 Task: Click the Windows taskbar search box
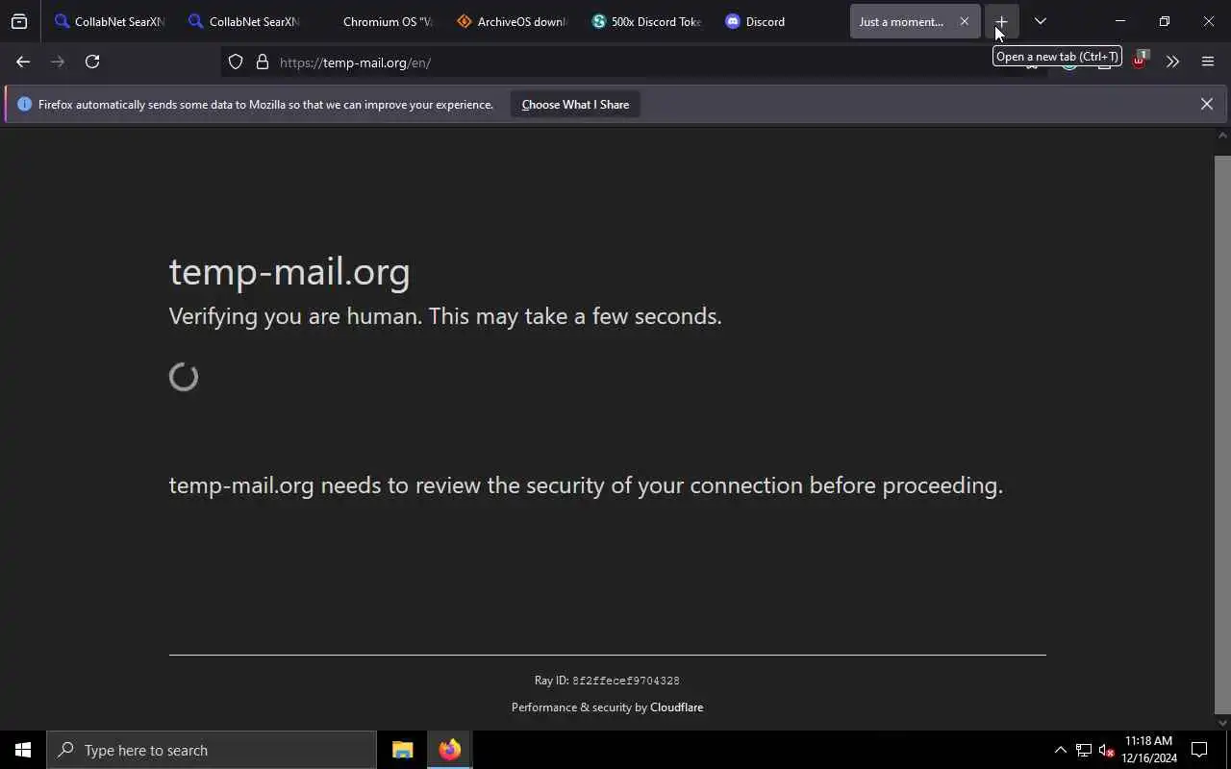click(x=212, y=750)
